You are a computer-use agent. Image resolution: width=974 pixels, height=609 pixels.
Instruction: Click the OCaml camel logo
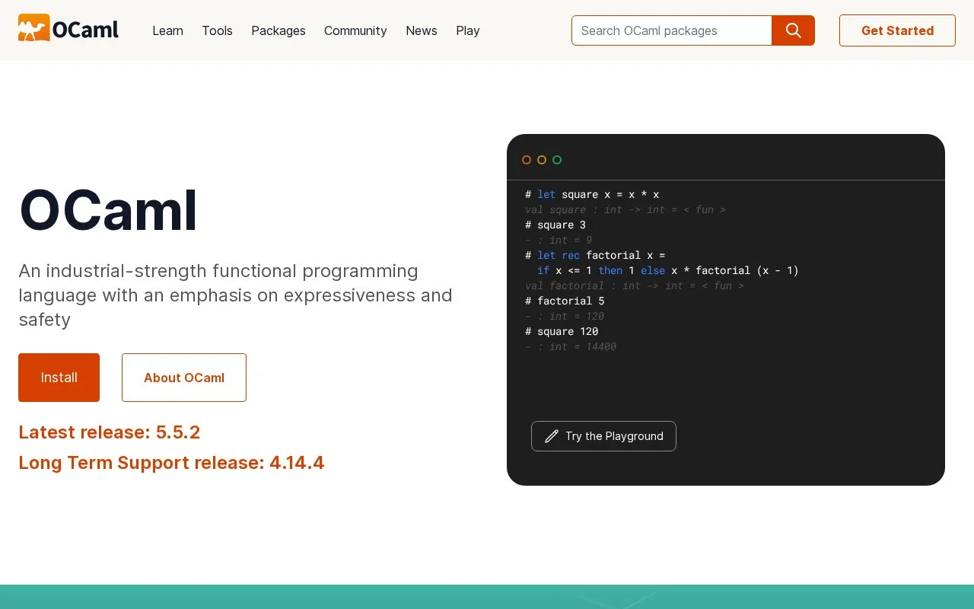(x=68, y=28)
